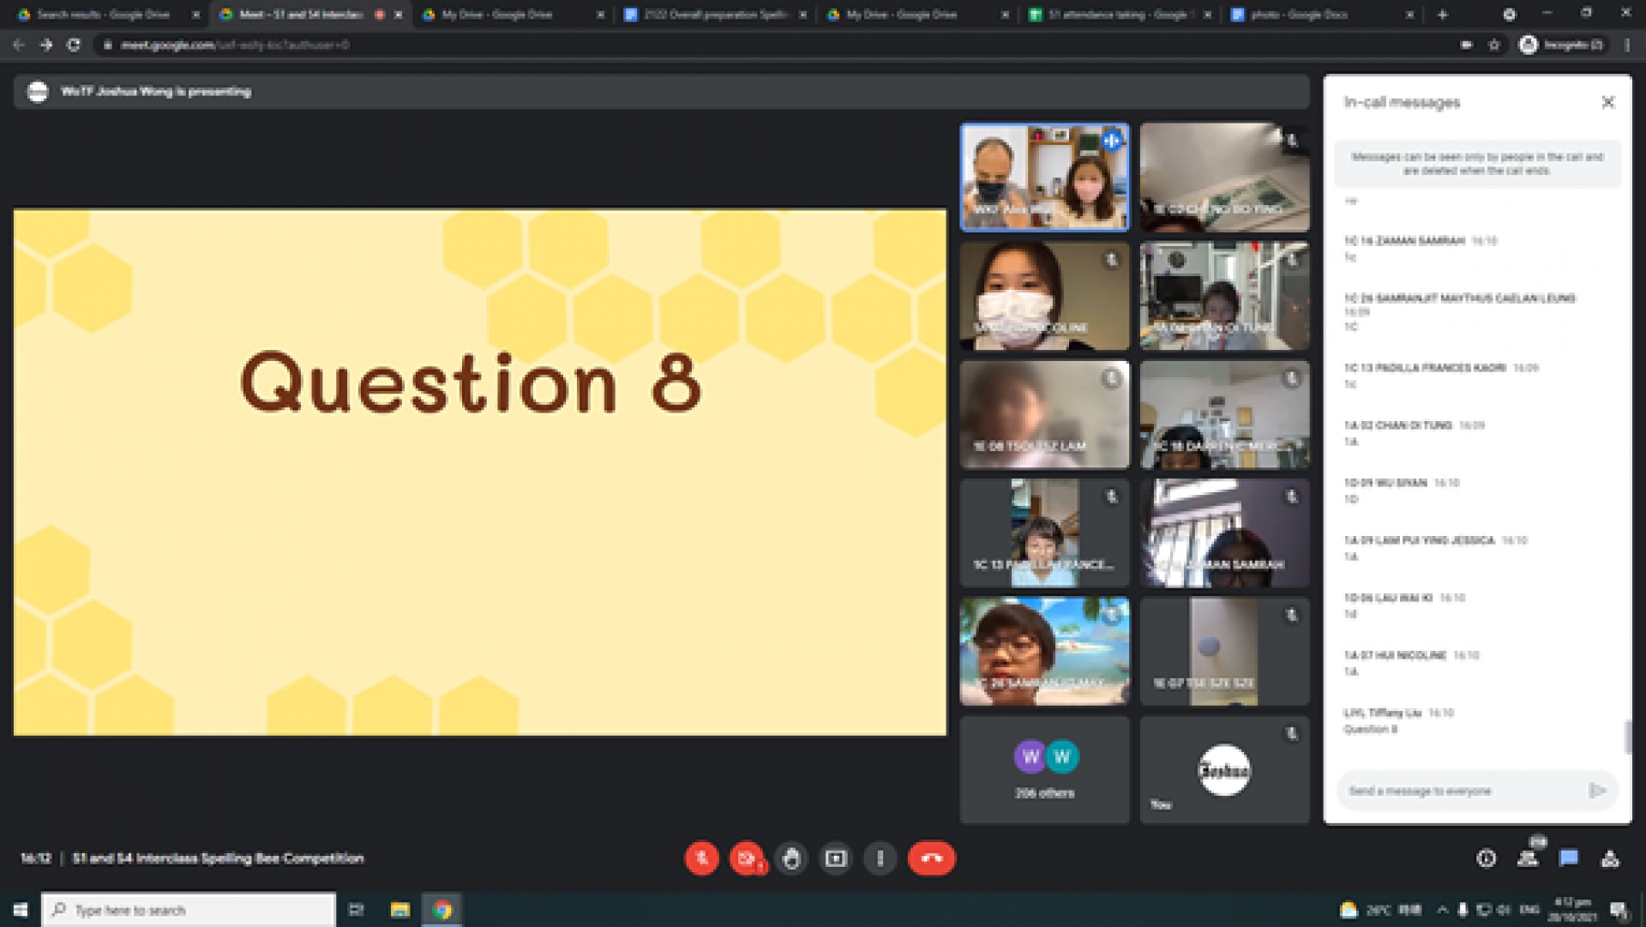Close the In-call messages panel
1646x927 pixels.
click(1608, 102)
